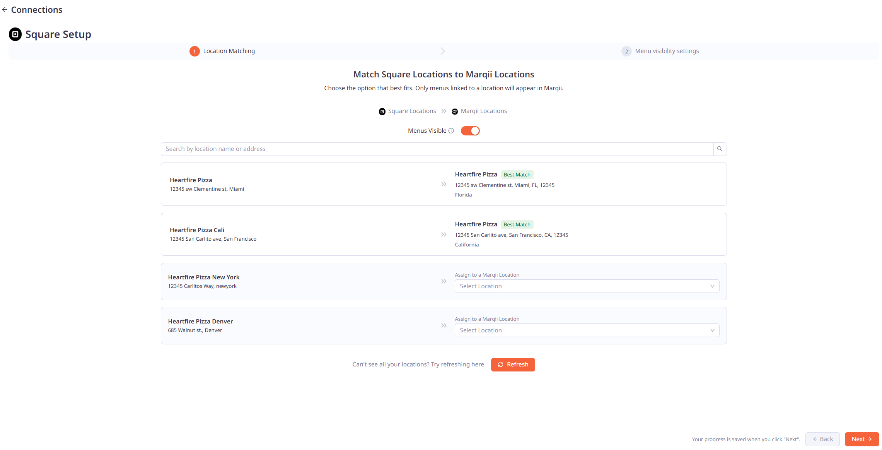Screen dimensions: 882x450
Task: Click the Menus Visible info icon
Action: tap(451, 131)
